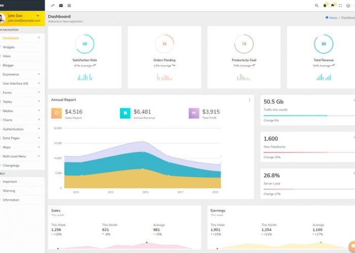The height and width of the screenshot is (253, 355).
Task: Click the Information label
Action: [x=11, y=200]
